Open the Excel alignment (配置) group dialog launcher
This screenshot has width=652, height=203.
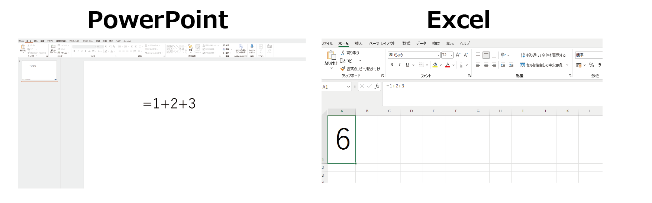coord(570,76)
